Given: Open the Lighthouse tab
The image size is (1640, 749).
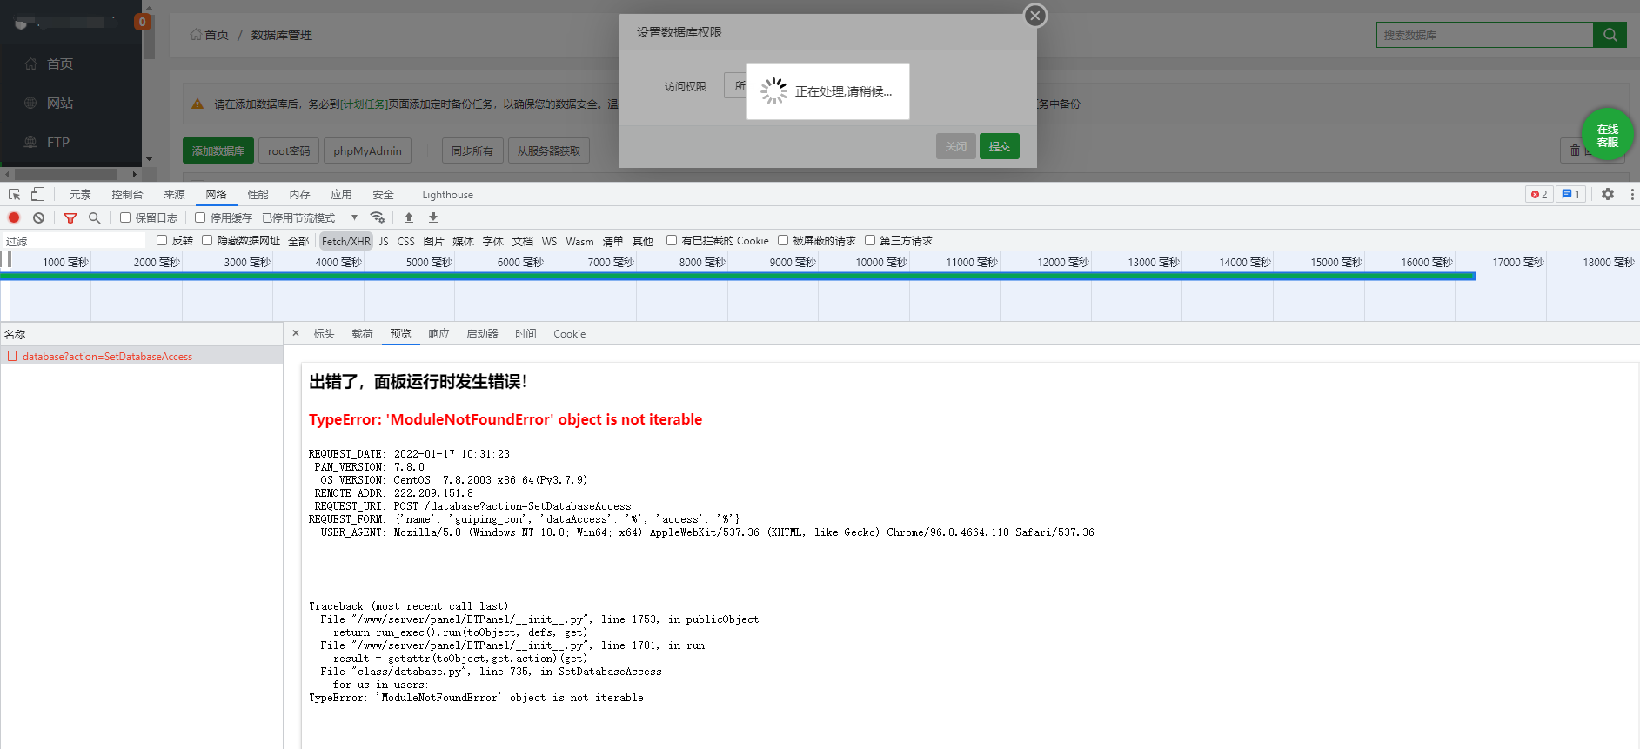Looking at the screenshot, I should (447, 195).
